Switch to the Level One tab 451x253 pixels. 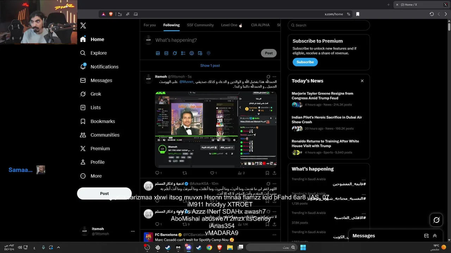pyautogui.click(x=232, y=25)
